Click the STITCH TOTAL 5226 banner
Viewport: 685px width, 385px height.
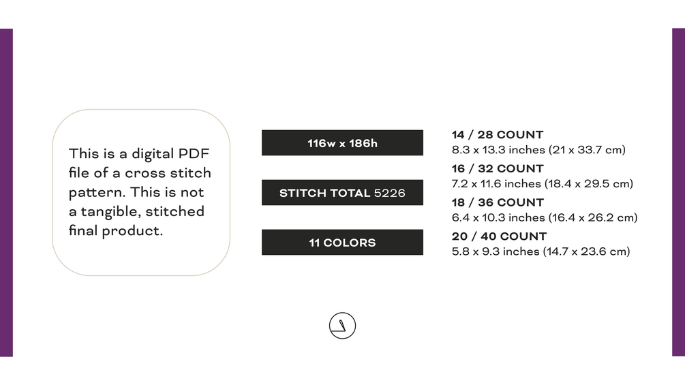pyautogui.click(x=342, y=192)
